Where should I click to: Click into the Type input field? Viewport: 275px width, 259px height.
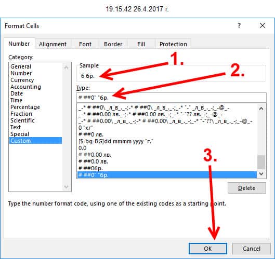point(172,98)
